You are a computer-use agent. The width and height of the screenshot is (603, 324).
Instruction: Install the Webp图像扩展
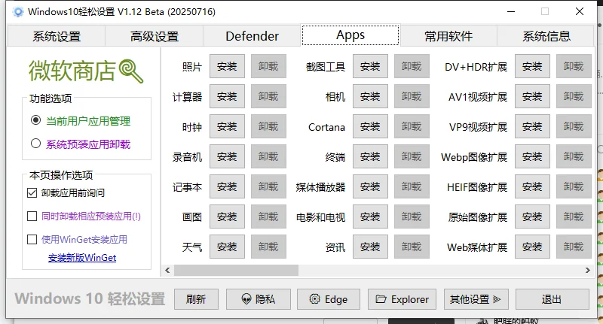click(532, 156)
